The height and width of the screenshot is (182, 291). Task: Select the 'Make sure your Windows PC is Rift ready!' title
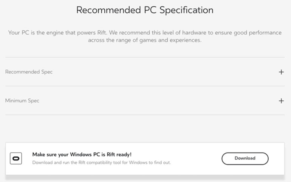pyautogui.click(x=82, y=154)
